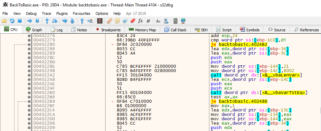The width and height of the screenshot is (321, 131).
Task: Open the Trace menu
Action: (x=47, y=13)
